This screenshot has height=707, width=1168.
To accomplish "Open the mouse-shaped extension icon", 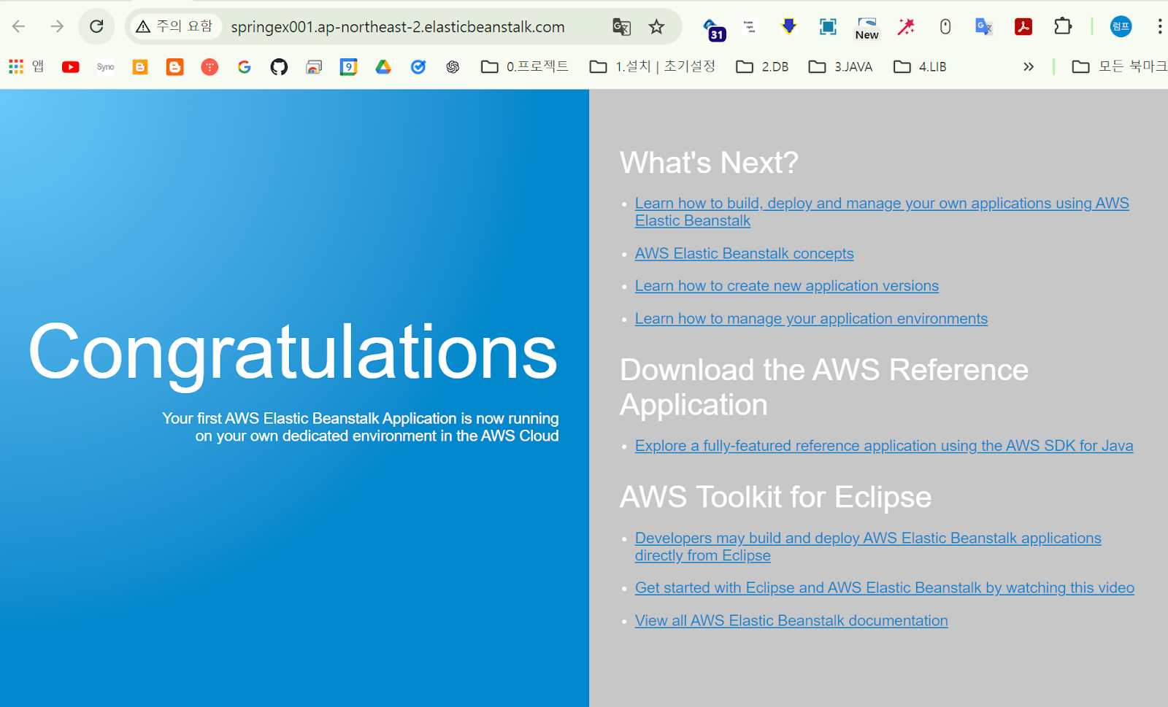I will [945, 27].
